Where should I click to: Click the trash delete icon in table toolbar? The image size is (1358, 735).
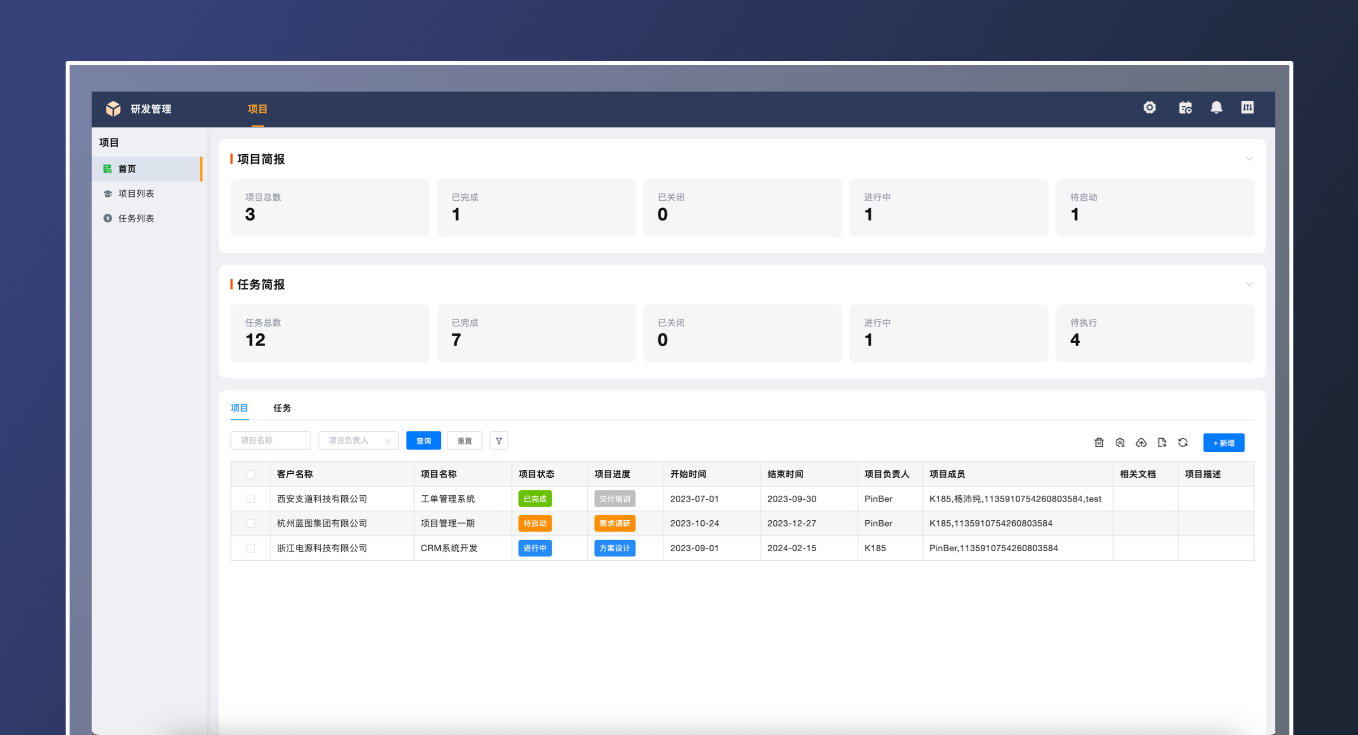coord(1099,443)
